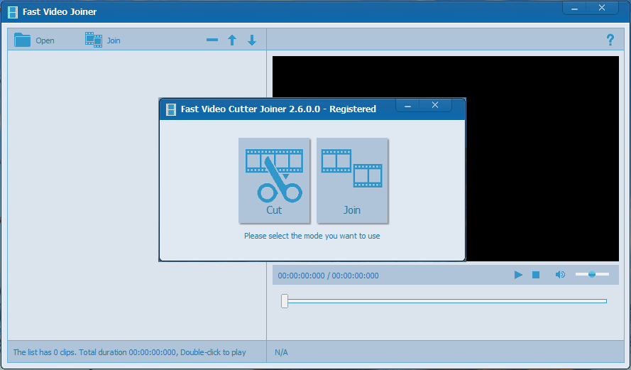Click the N/A status entry

tap(281, 352)
